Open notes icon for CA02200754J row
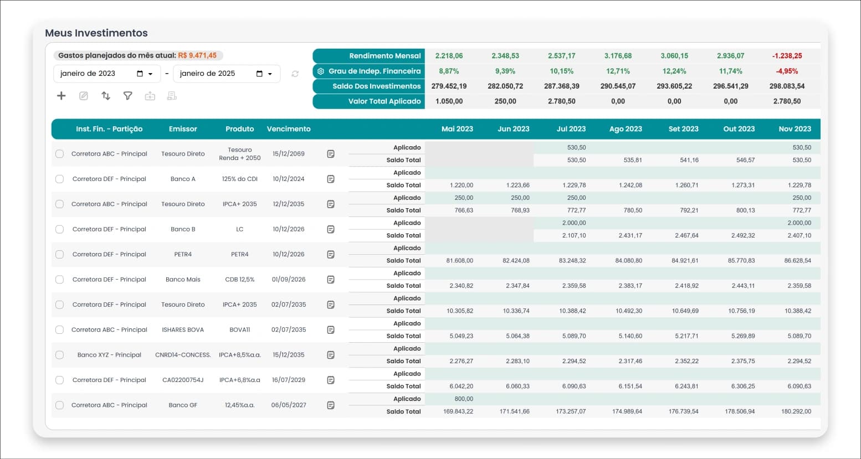 (331, 380)
